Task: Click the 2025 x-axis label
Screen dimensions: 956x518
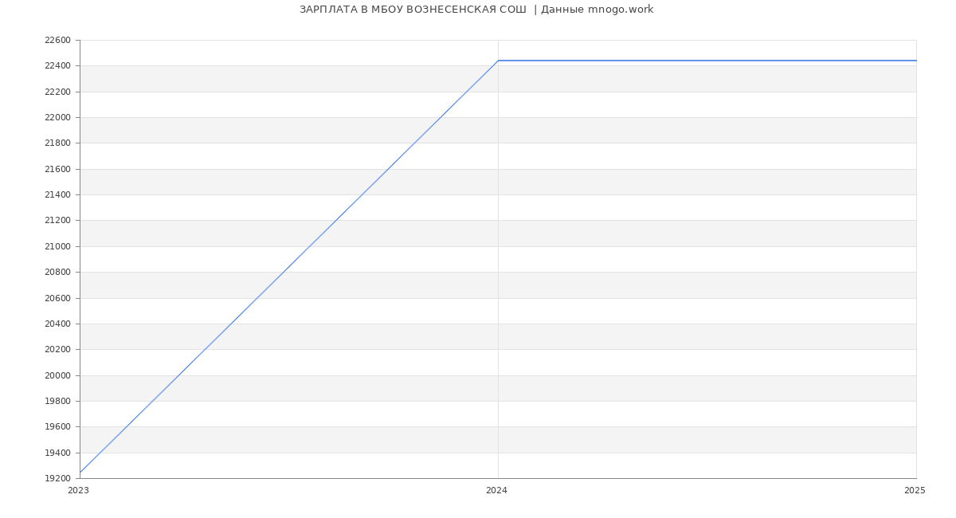Action: 914,491
